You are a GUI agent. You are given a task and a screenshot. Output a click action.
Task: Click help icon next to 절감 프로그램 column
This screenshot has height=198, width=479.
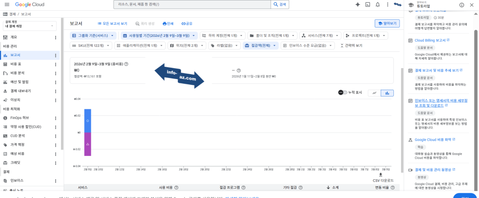pyautogui.click(x=243, y=188)
